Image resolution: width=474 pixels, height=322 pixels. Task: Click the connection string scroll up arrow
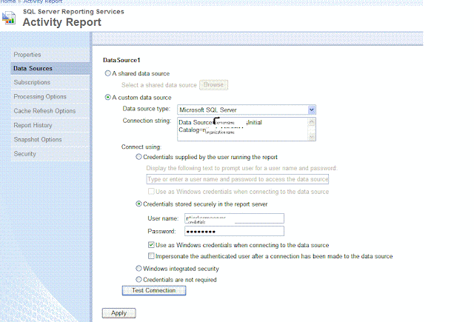311,121
